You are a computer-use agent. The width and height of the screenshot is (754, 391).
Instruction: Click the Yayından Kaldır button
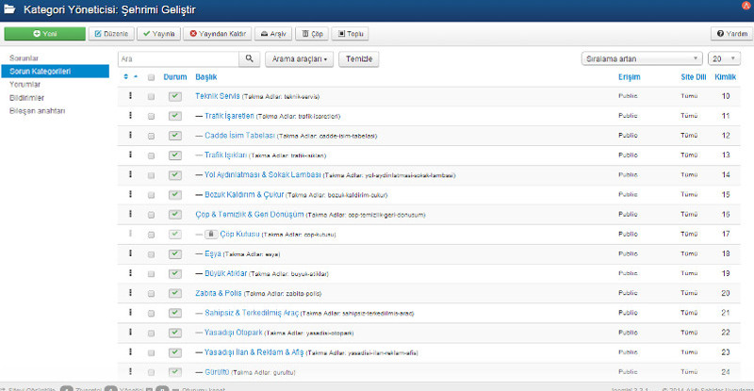click(218, 34)
